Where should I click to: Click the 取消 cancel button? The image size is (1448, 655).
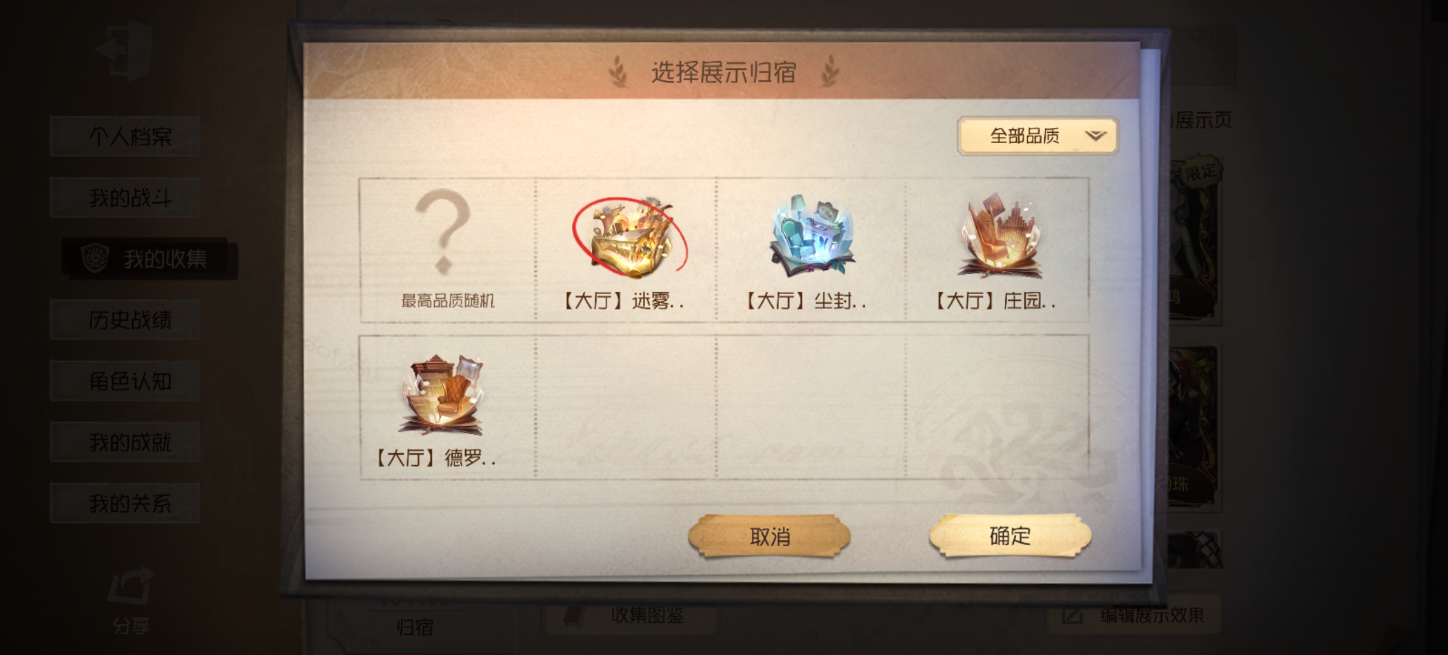tap(769, 536)
